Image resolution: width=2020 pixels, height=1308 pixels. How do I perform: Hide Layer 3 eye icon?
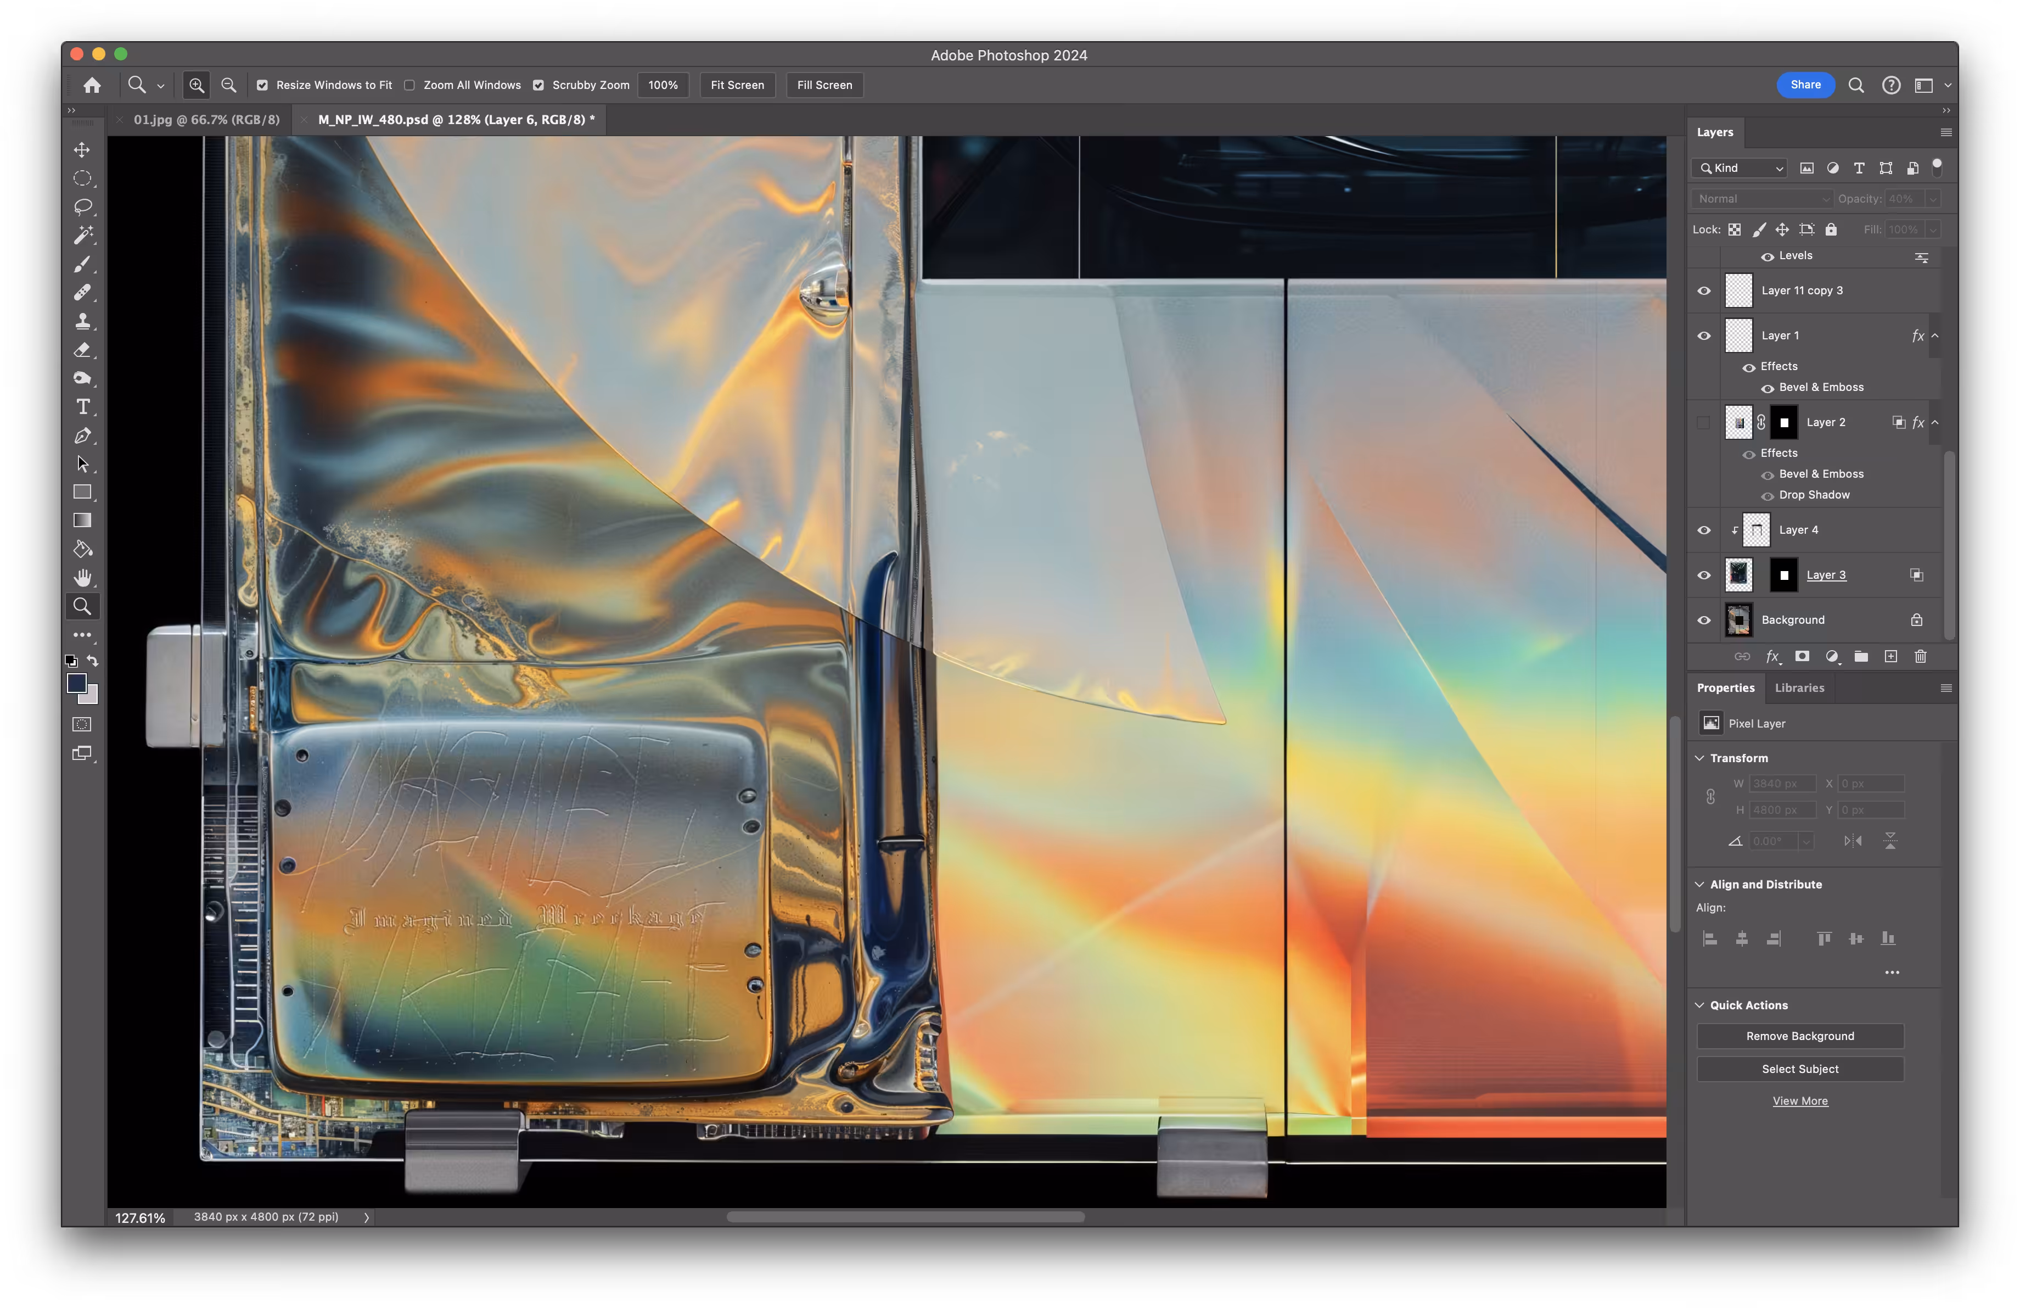[1703, 574]
